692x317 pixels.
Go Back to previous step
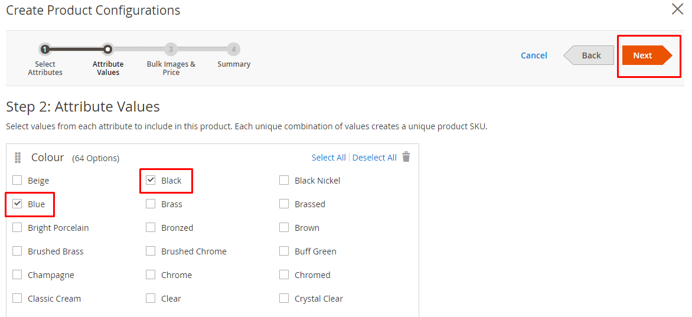[590, 55]
